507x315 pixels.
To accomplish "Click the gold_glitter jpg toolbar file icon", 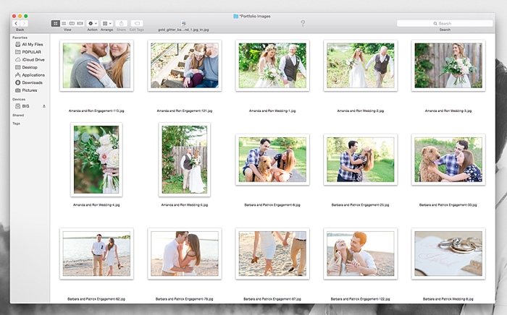I will 183,24.
